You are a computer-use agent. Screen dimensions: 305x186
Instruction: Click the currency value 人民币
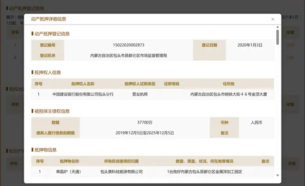click(256, 123)
